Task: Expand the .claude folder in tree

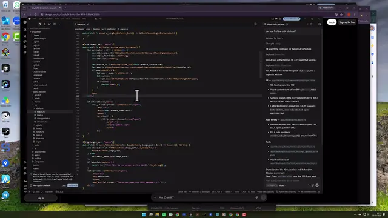Action: [36, 55]
